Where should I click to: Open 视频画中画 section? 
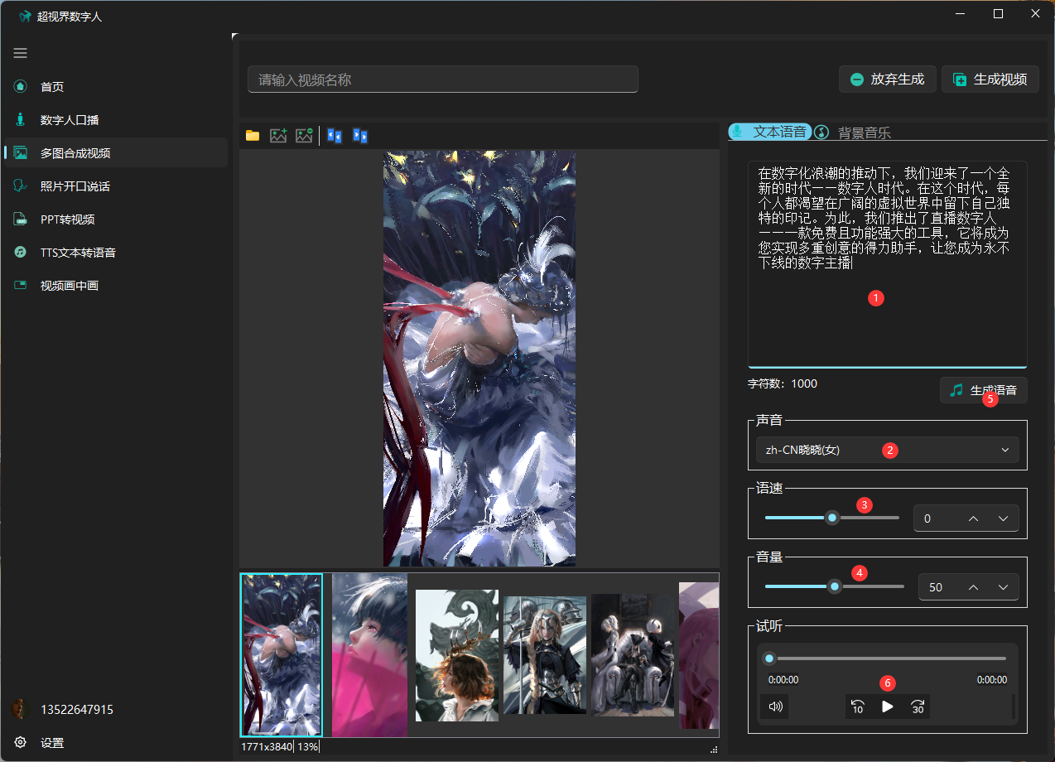click(116, 286)
